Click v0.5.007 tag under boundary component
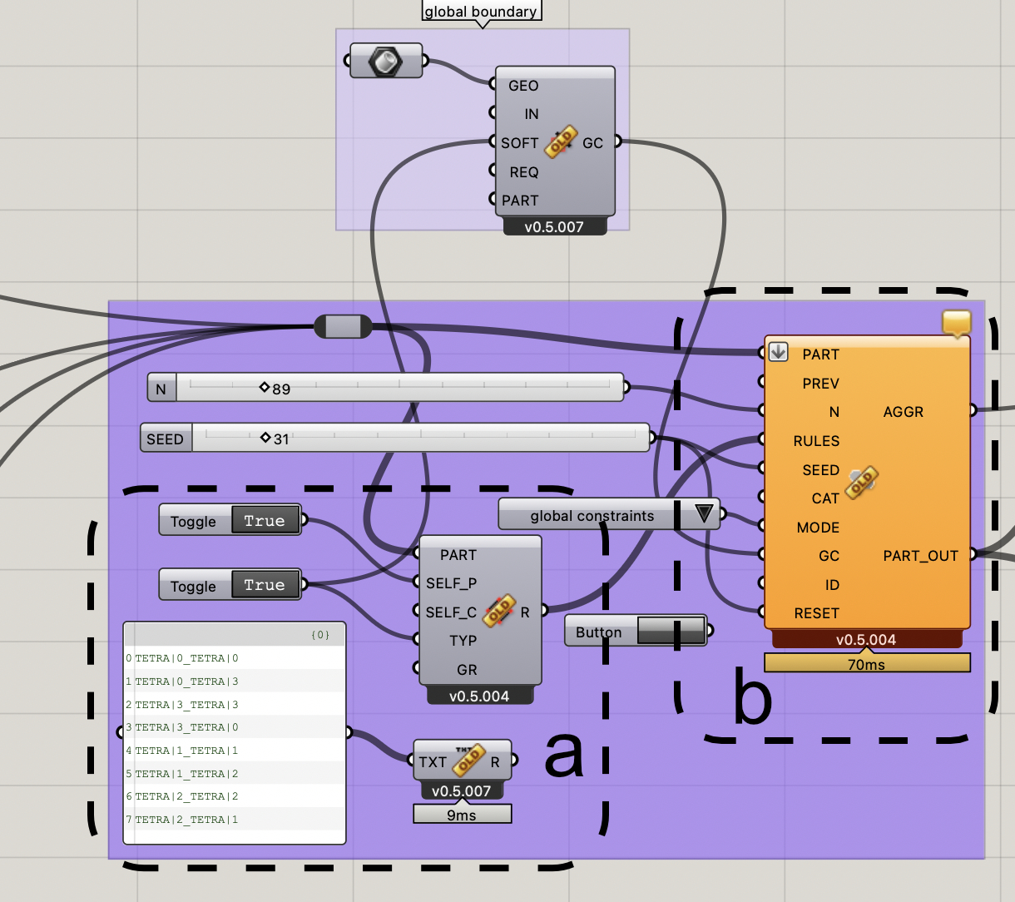1015x902 pixels. point(554,226)
